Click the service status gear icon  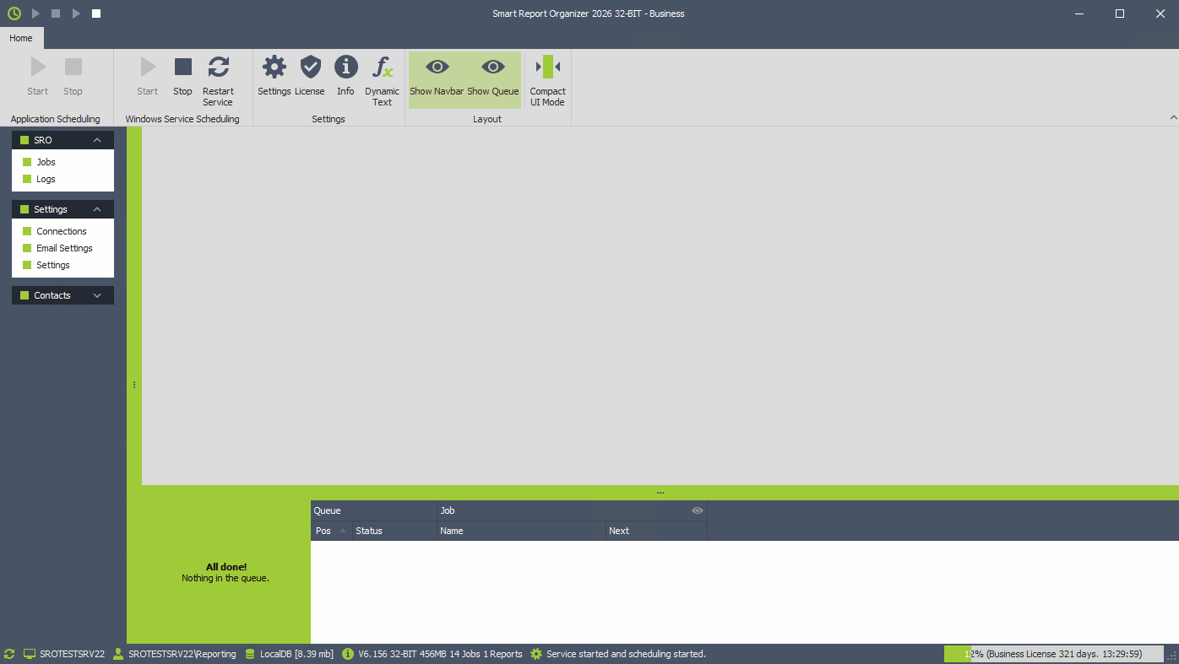tap(536, 654)
